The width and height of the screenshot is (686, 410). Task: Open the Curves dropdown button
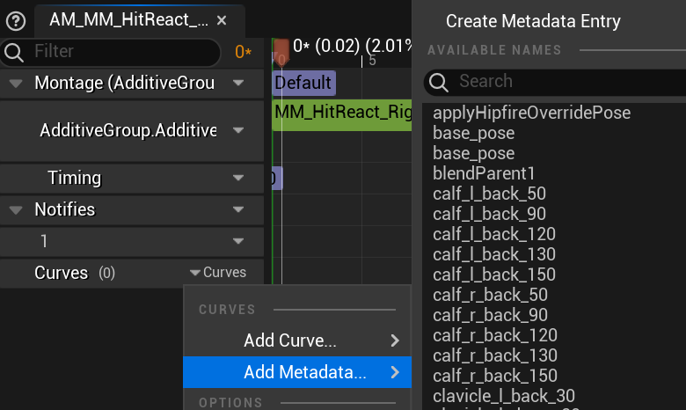coord(219,273)
